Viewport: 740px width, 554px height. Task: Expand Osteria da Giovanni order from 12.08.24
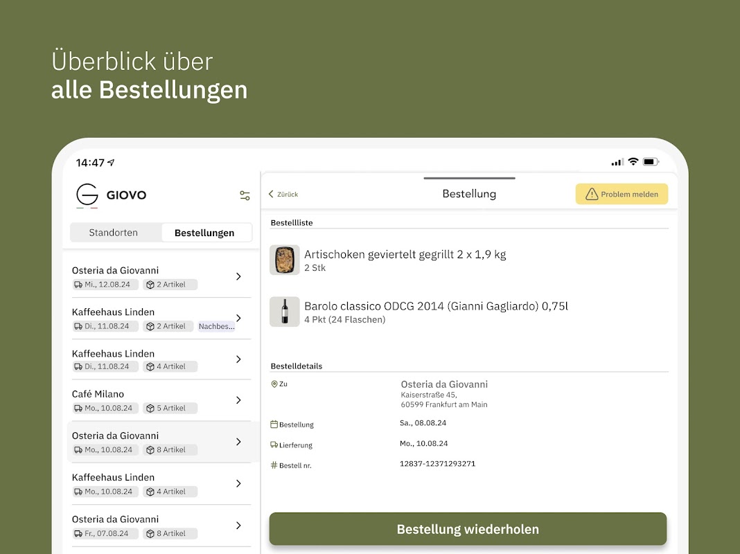[x=238, y=277]
